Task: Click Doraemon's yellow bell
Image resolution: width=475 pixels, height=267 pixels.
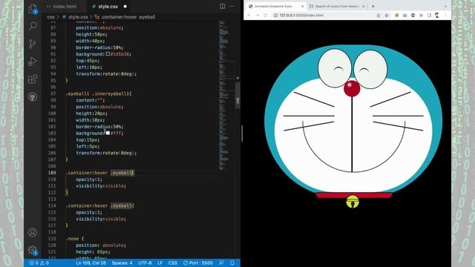Action: pyautogui.click(x=353, y=202)
